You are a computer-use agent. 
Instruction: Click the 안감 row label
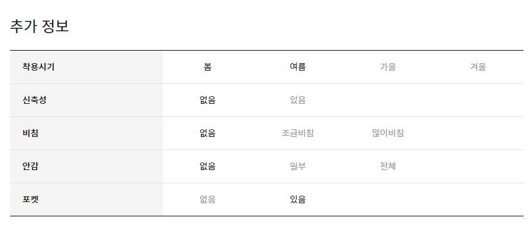pyautogui.click(x=31, y=166)
